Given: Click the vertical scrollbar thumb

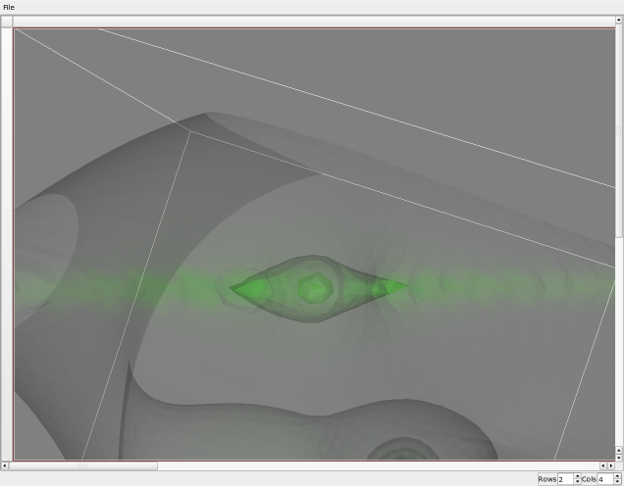Looking at the screenshot, I should point(619,130).
